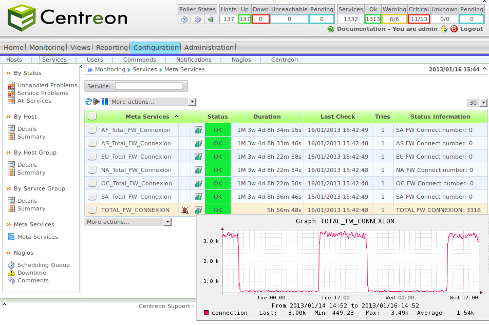The width and height of the screenshot is (489, 325).
Task: Open the Centreon Support footer link
Action: 164,306
